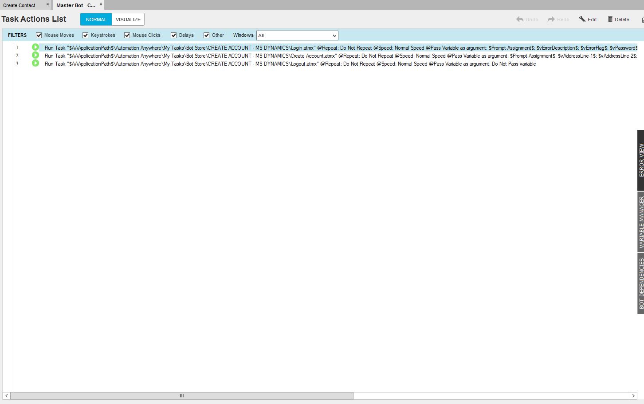Viewport: 644px width, 404px height.
Task: Open the Windows filter dropdown
Action: pyautogui.click(x=297, y=35)
